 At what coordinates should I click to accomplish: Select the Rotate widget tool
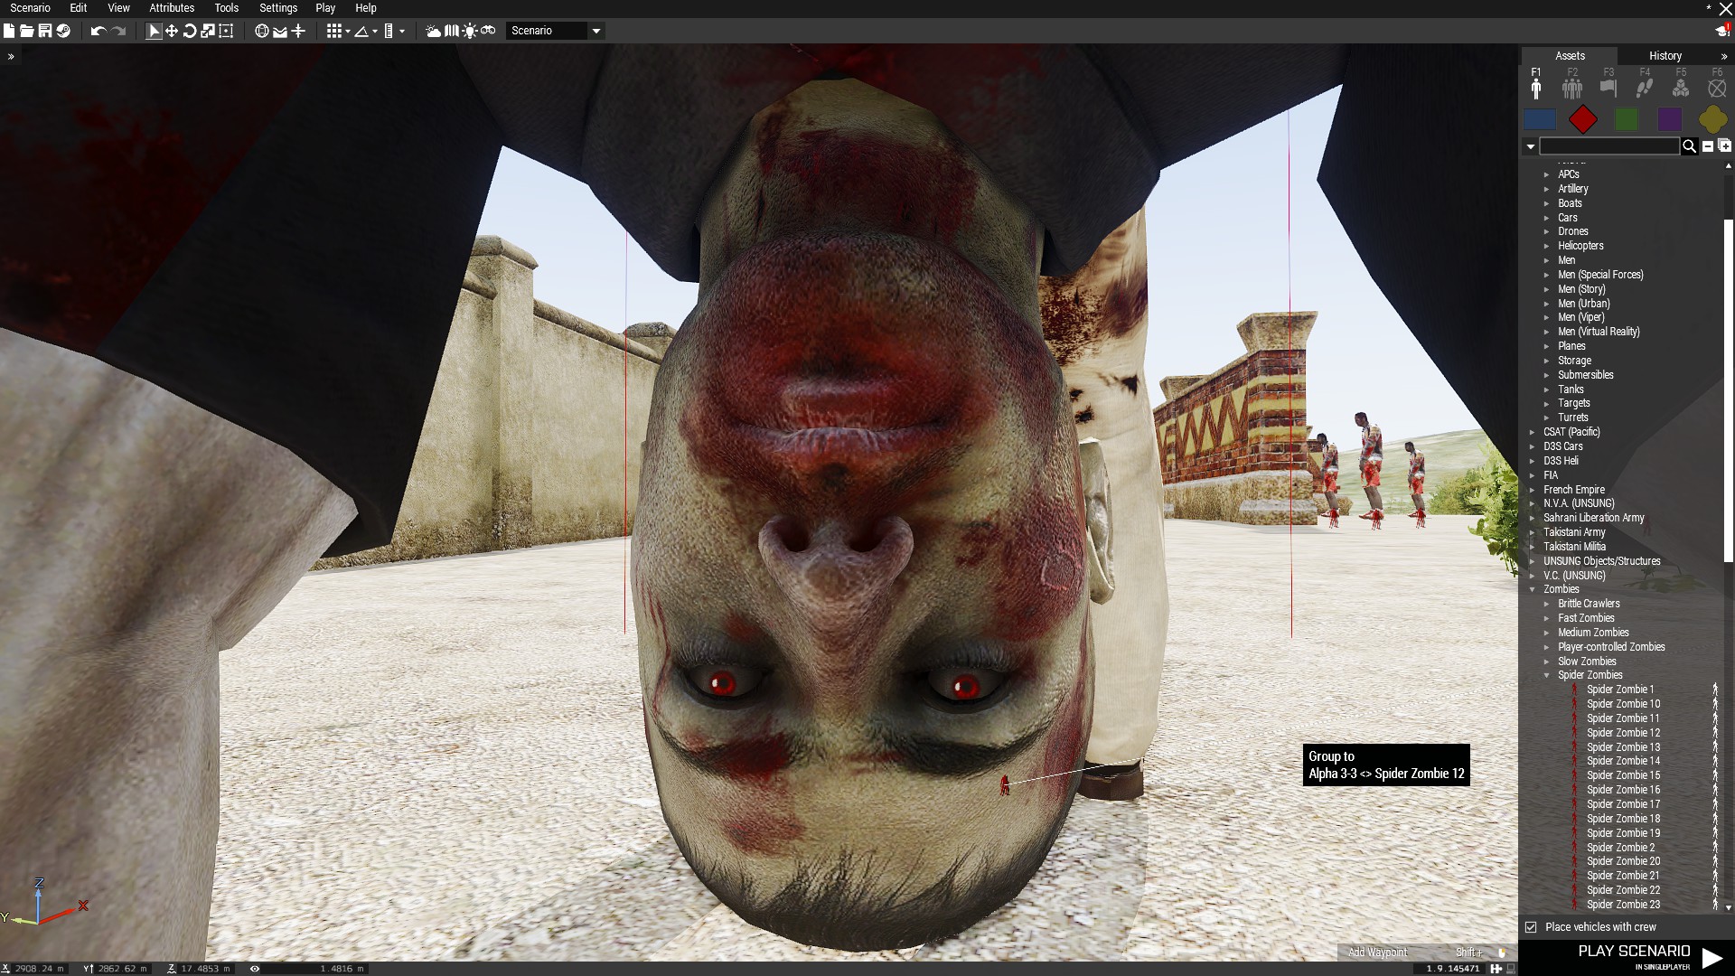pos(190,31)
